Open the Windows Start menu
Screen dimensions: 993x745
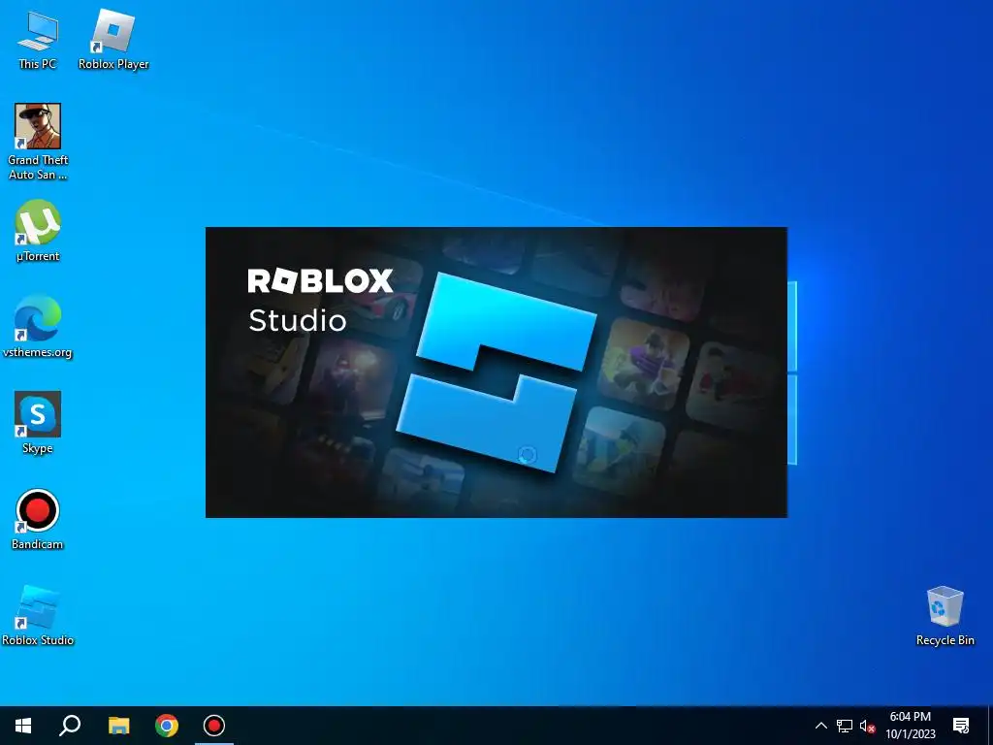pos(23,726)
